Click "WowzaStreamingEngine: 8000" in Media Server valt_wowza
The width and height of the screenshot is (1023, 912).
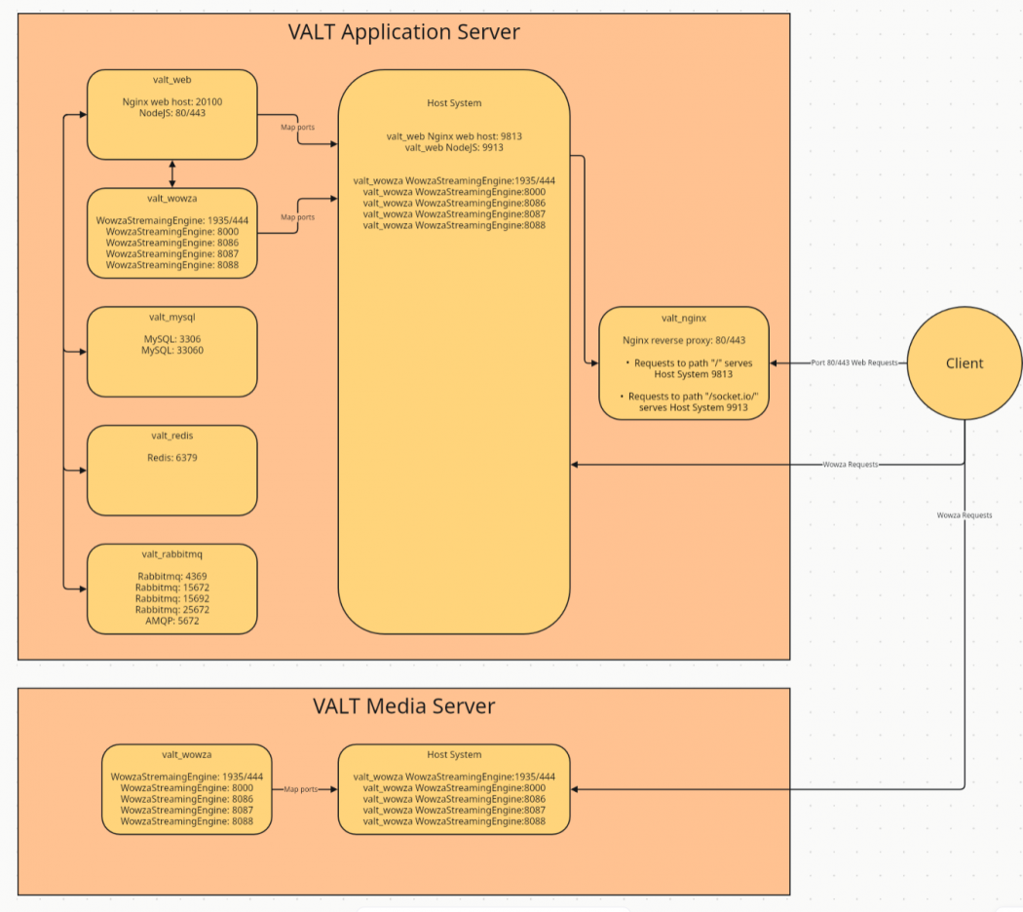pos(187,788)
